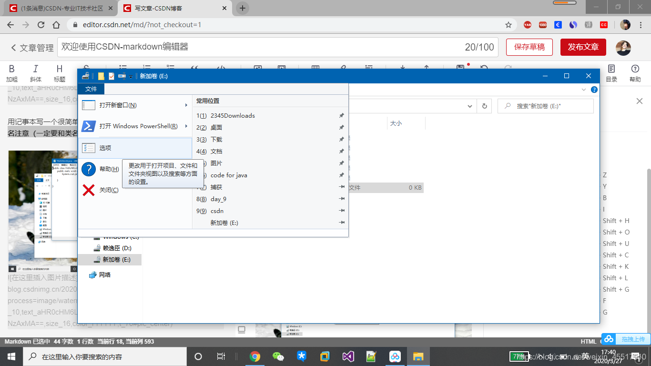Click the 搜索"新加卷 (E:)" search box
This screenshot has width=651, height=366.
point(546,106)
